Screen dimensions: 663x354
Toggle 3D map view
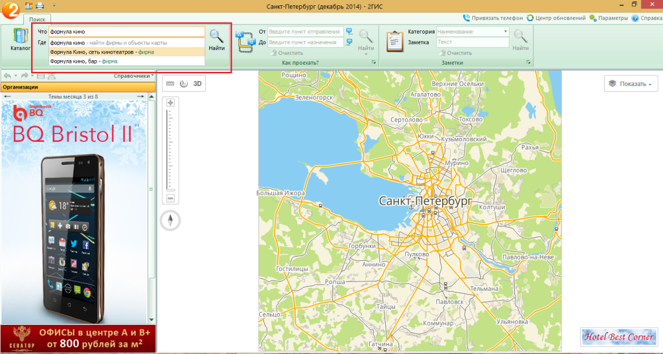click(198, 83)
